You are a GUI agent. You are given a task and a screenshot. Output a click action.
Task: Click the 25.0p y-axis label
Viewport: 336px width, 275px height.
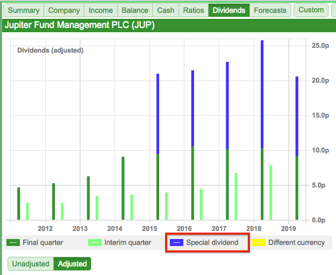point(320,45)
